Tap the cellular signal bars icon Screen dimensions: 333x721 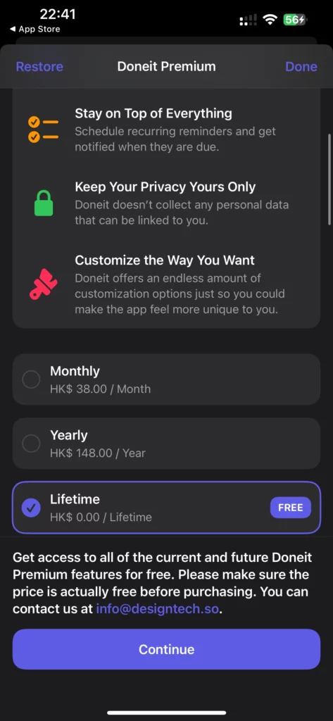[248, 20]
